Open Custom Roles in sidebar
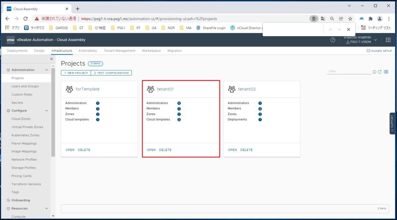The image size is (397, 220). (22, 94)
